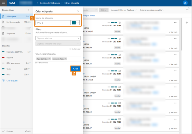Click the export and refresh icon
Image resolution: width=192 pixels, height=134 pixels.
pyautogui.click(x=187, y=10)
